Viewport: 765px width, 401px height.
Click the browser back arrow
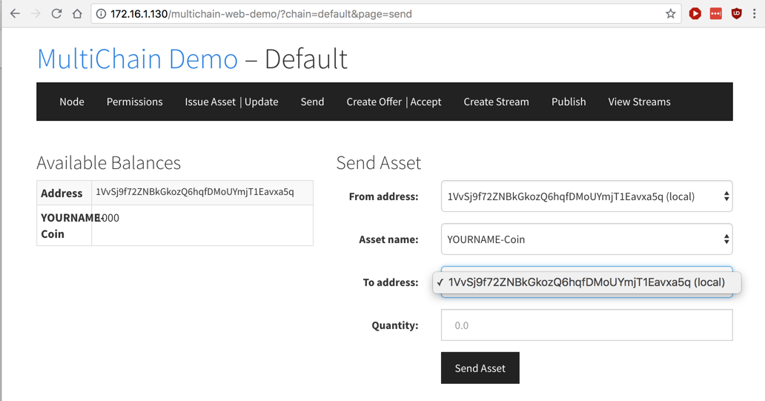(x=15, y=13)
